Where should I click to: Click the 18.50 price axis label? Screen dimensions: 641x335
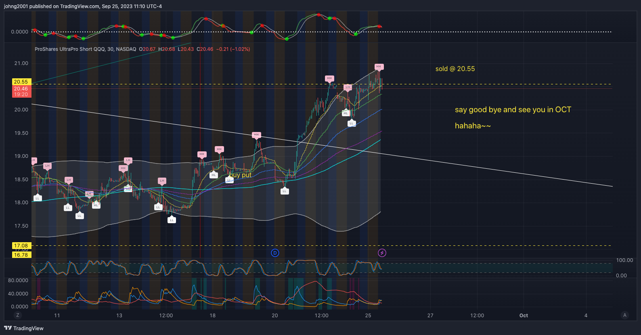coord(21,180)
